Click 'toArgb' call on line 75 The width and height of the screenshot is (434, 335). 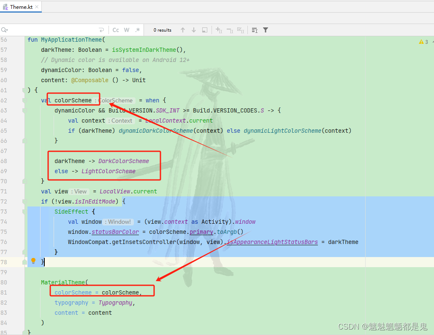[227, 232]
